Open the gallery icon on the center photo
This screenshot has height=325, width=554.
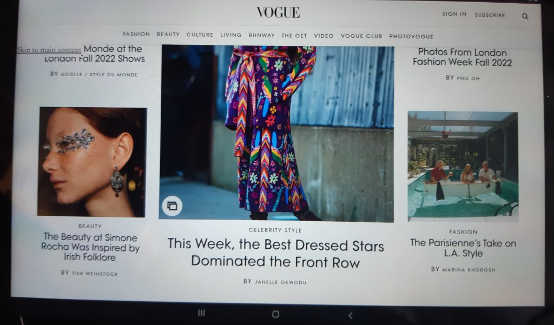(x=172, y=205)
